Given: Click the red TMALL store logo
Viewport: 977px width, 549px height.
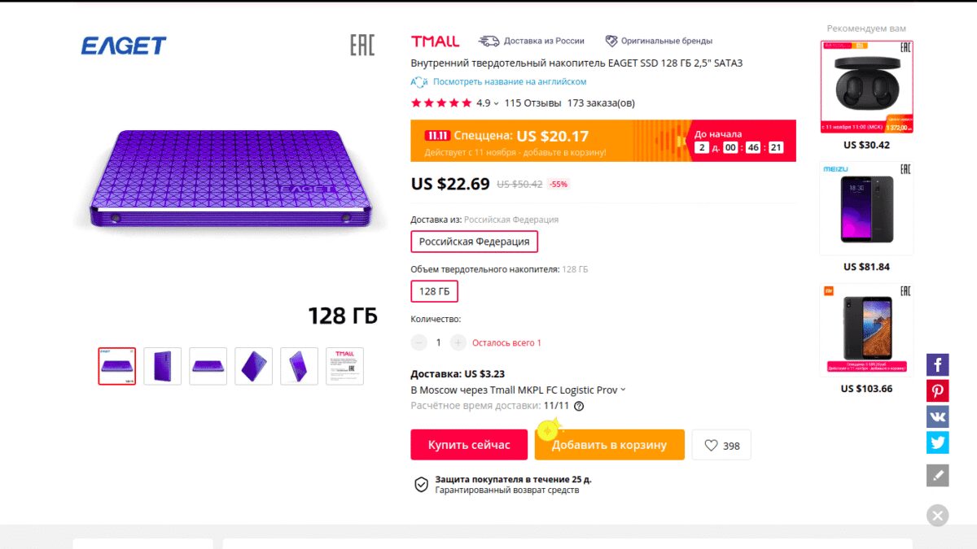Looking at the screenshot, I should click(433, 40).
